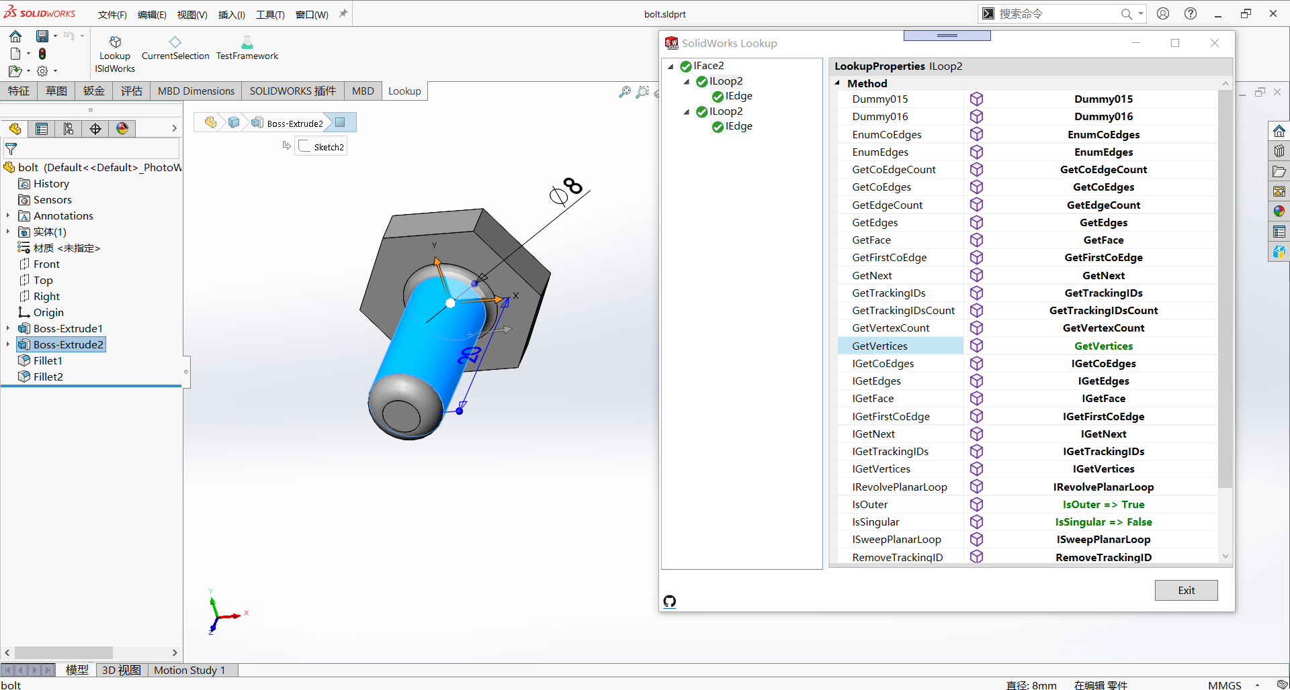Click the filter funnel icon in feature tree
The width and height of the screenshot is (1290, 690).
tap(11, 149)
